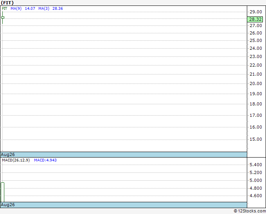Click the 15.00 price axis label

click(x=256, y=140)
